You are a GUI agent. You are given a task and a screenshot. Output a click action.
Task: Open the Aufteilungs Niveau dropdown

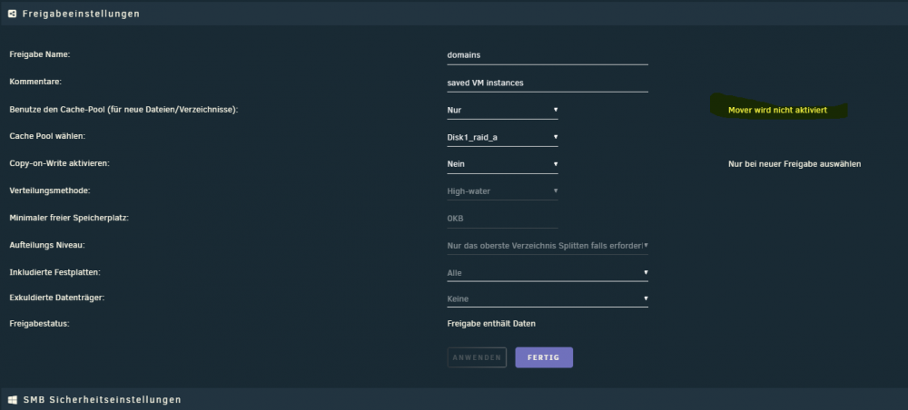click(x=548, y=246)
